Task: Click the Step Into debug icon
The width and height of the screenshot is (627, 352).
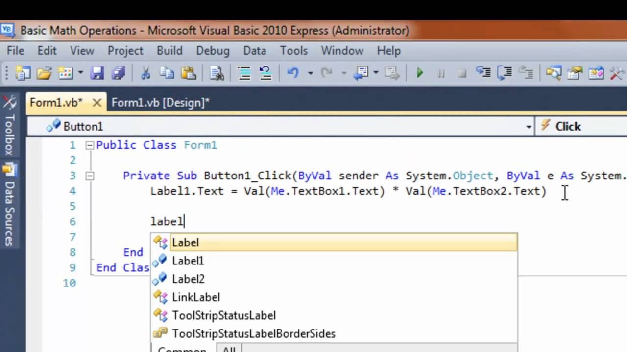Action: point(484,73)
